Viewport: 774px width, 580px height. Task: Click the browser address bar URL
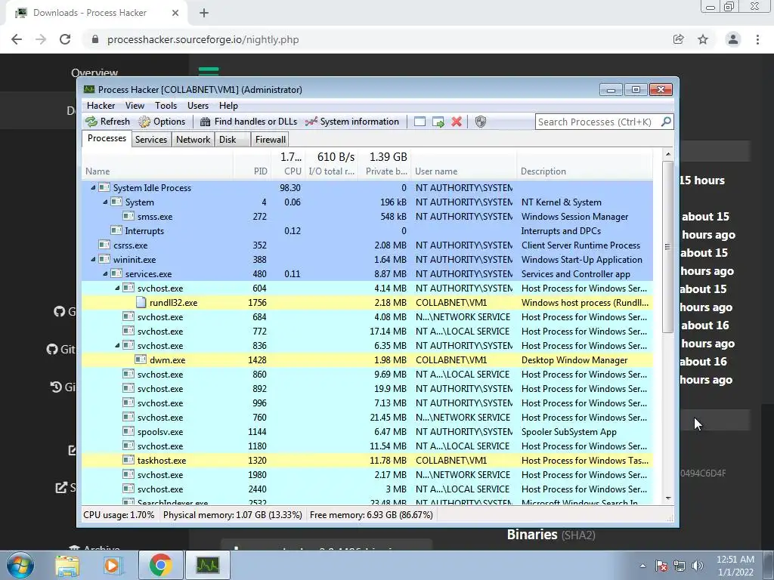[203, 39]
